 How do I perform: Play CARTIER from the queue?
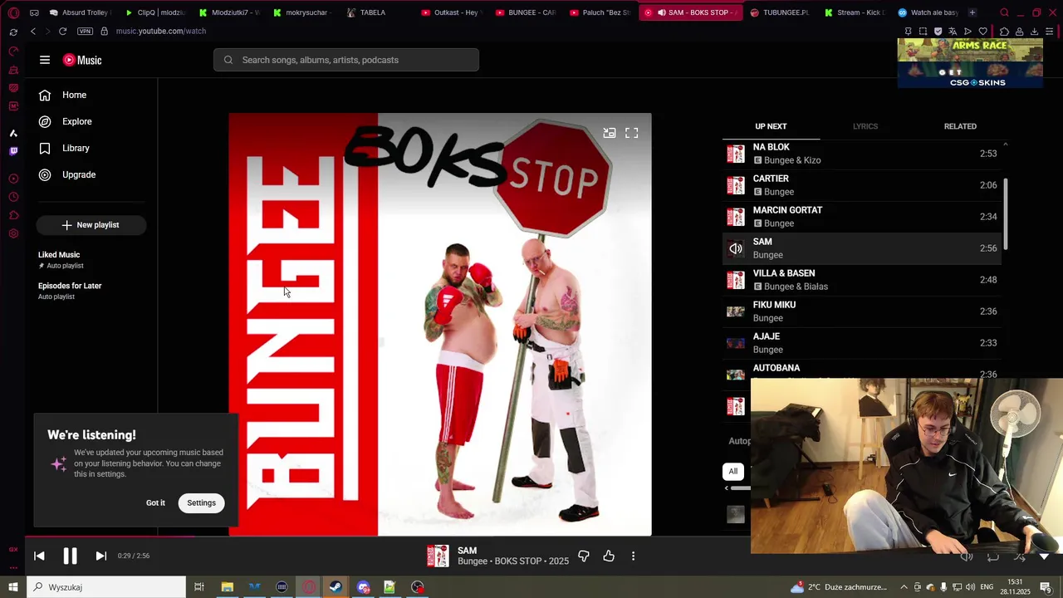pyautogui.click(x=862, y=185)
